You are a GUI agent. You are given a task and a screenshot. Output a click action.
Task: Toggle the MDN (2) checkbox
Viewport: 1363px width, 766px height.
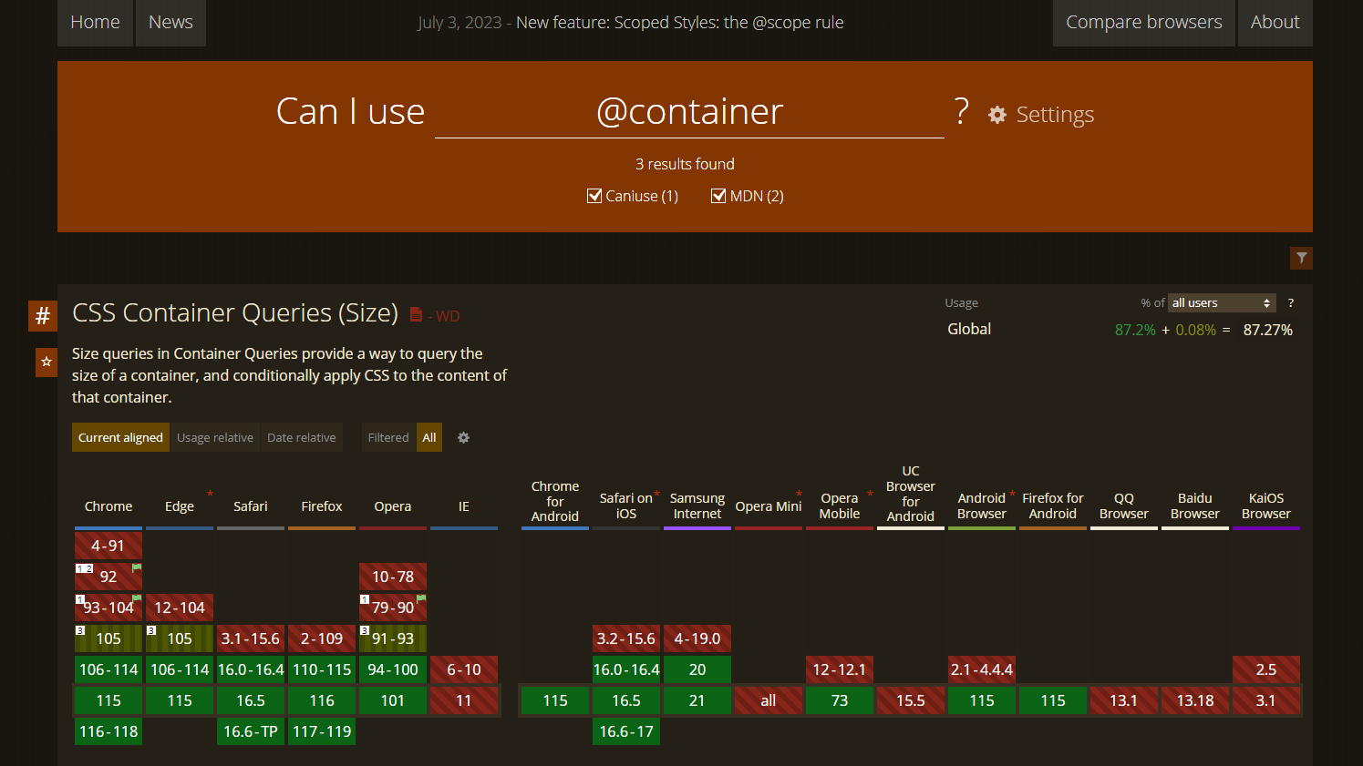point(718,196)
